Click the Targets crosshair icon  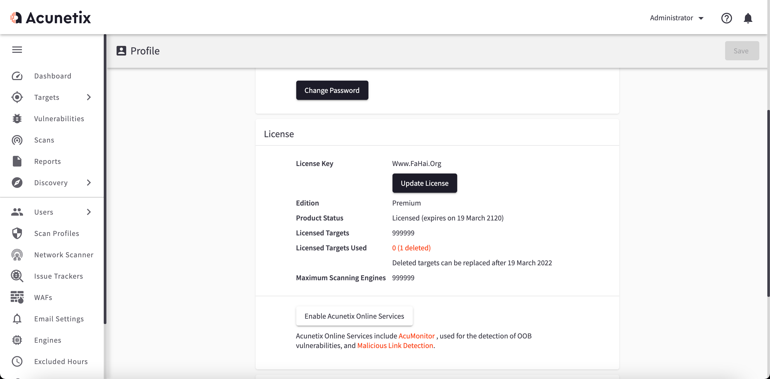pos(17,97)
